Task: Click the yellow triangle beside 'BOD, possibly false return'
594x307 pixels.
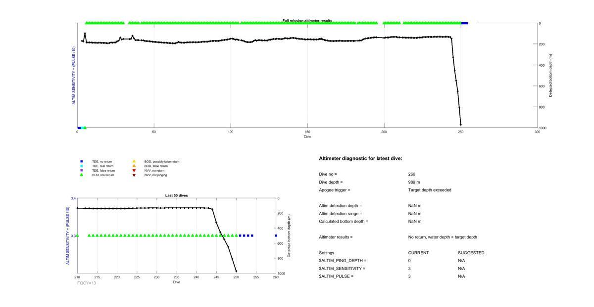Action: coord(134,161)
